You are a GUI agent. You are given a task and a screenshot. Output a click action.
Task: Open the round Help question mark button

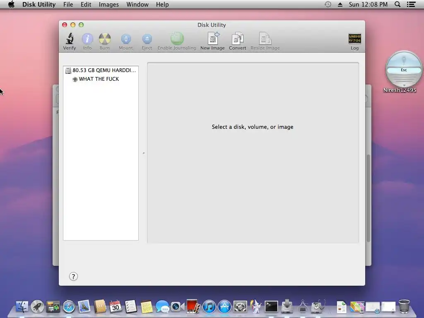coord(73,276)
